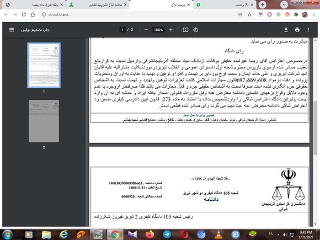
Task: Zoom out with the minus button
Action: pyautogui.click(x=146, y=30)
